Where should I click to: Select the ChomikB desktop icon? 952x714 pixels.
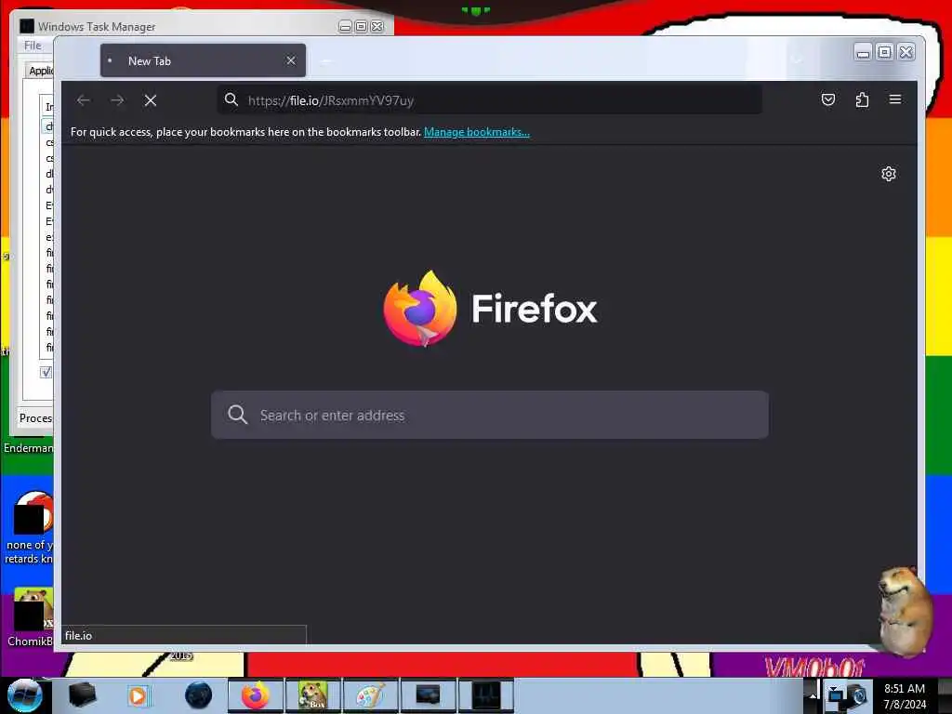point(29,617)
